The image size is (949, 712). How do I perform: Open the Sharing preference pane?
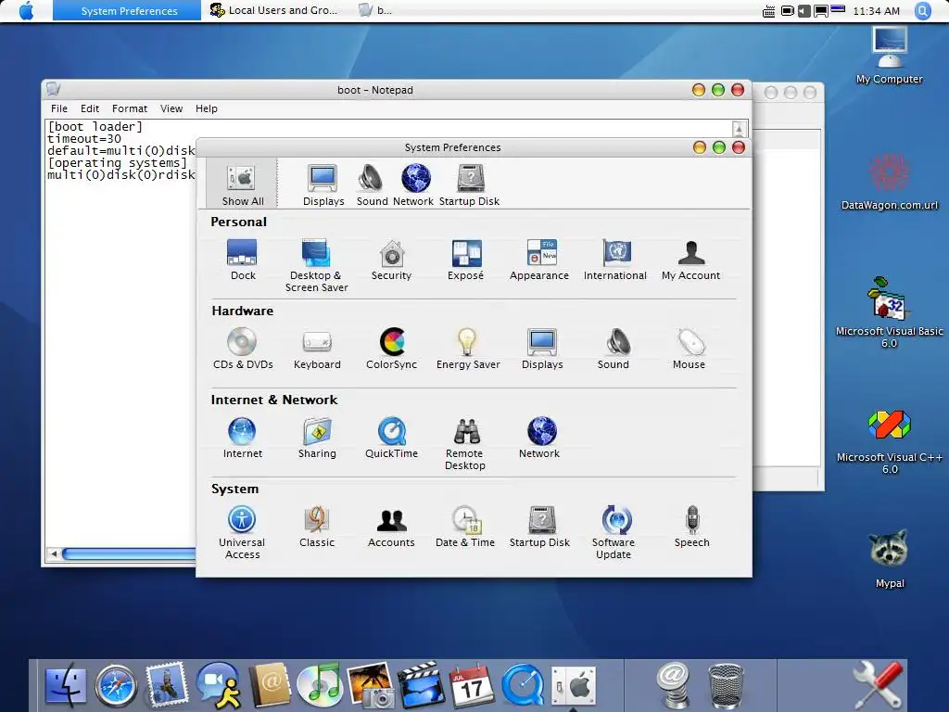point(317,438)
